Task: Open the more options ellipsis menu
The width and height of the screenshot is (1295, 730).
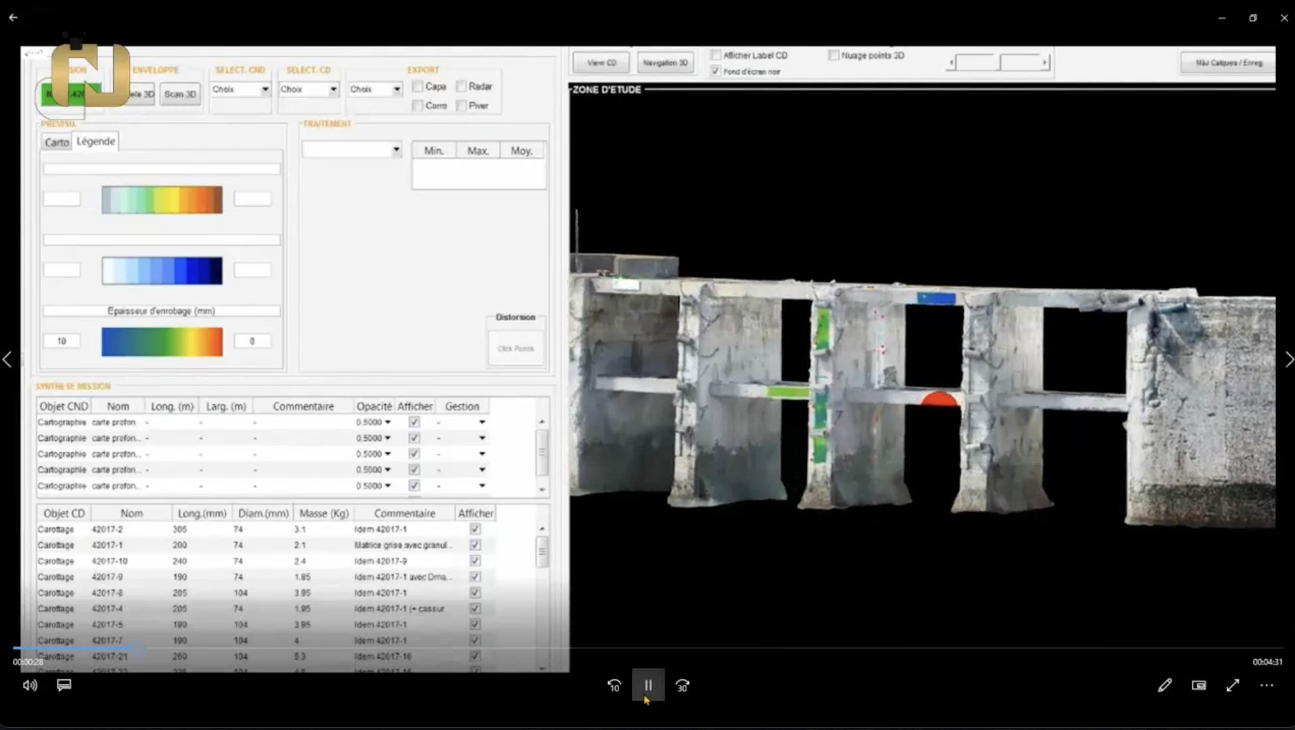Action: (1266, 685)
